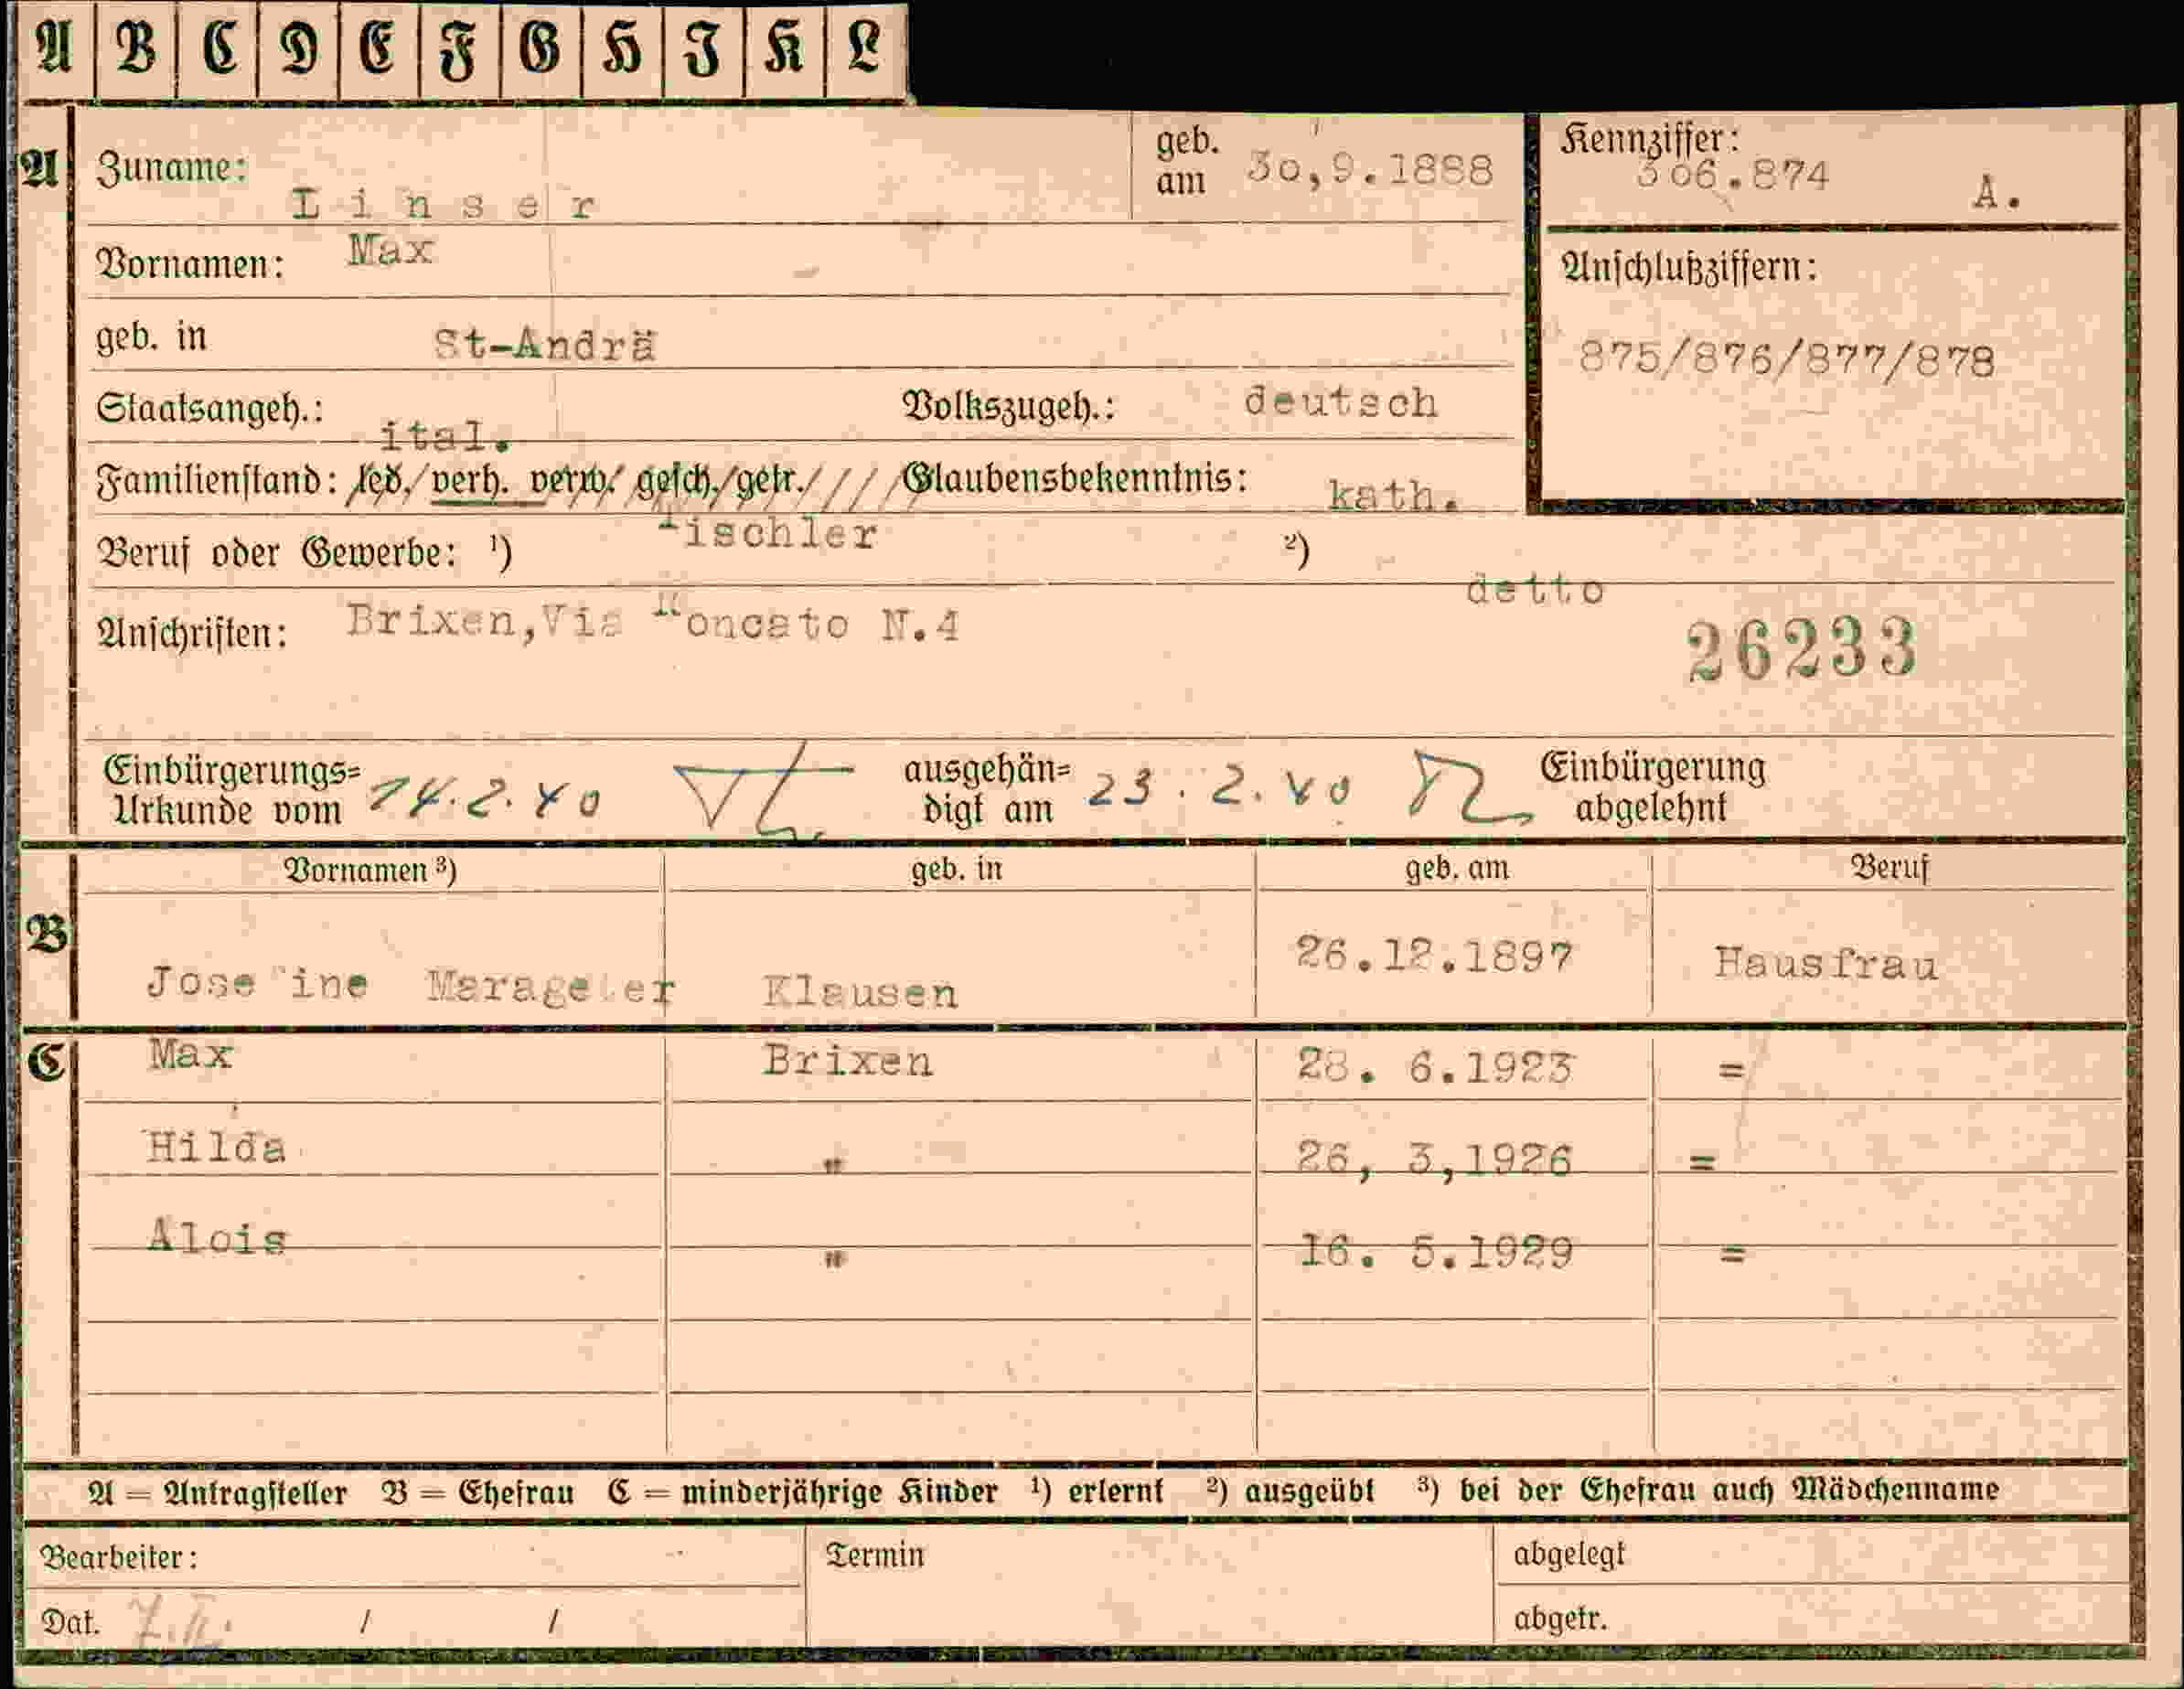The height and width of the screenshot is (1689, 2184).
Task: Click the index tab letter F
Action: (x=457, y=52)
